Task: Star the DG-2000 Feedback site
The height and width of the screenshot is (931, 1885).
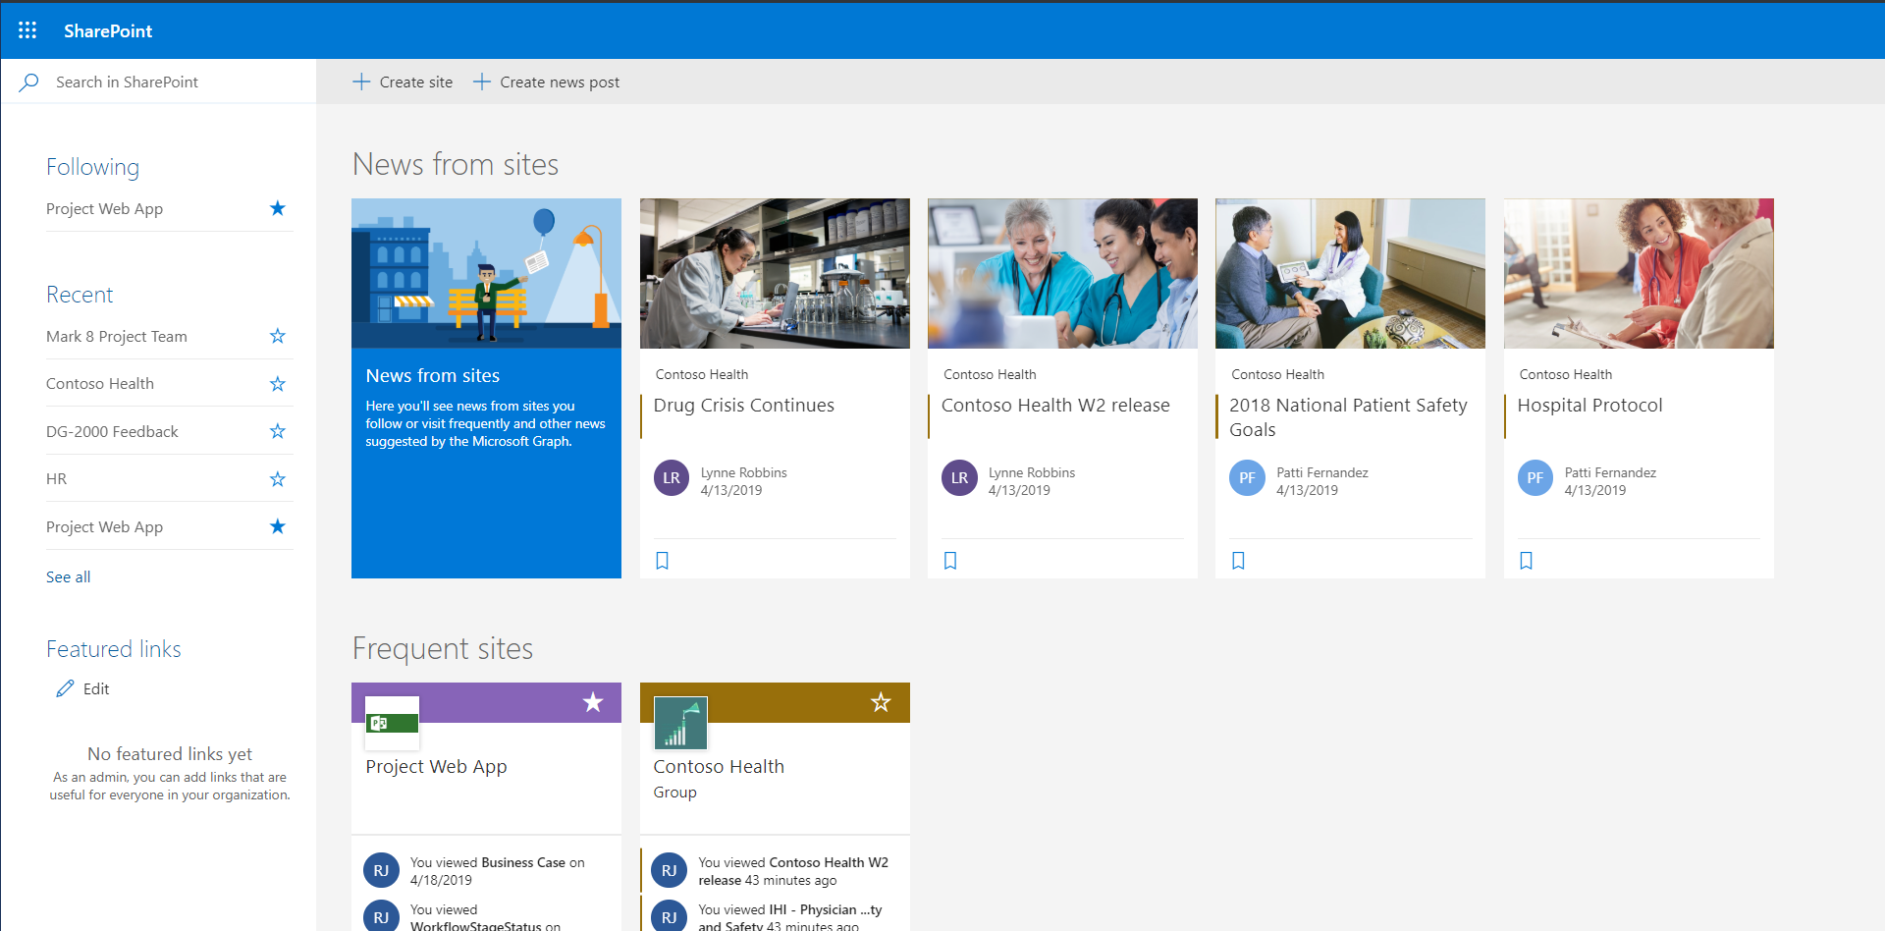Action: [x=278, y=431]
